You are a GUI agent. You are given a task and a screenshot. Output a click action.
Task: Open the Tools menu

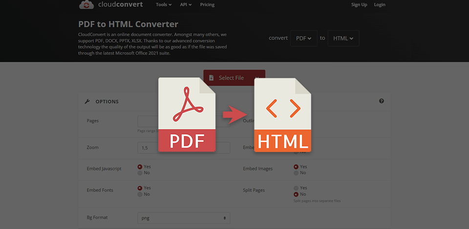coord(164,4)
